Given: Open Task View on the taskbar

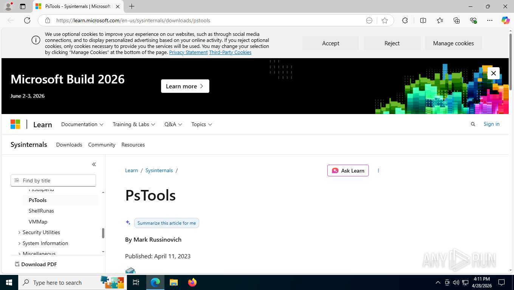Looking at the screenshot, I should coord(136,282).
